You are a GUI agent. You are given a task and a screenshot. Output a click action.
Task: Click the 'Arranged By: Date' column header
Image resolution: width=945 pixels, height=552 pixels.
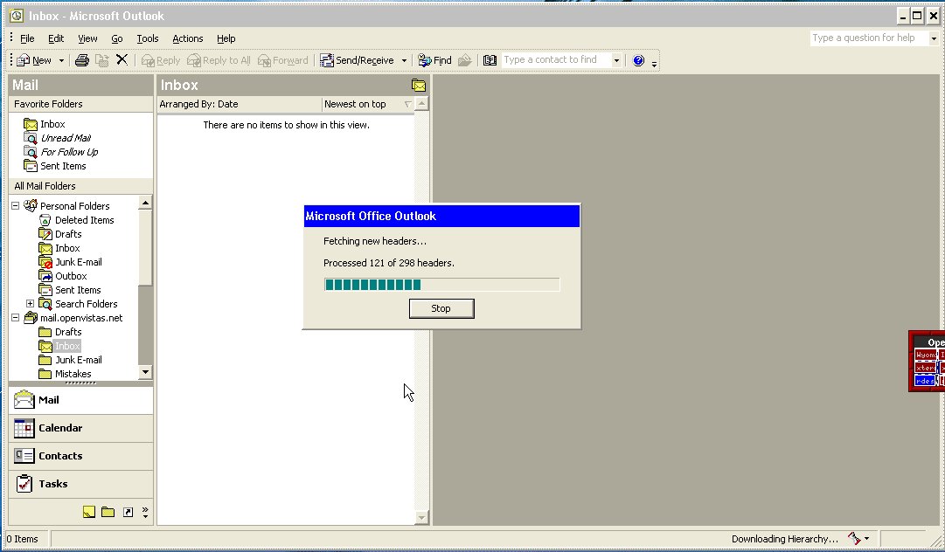[240, 104]
